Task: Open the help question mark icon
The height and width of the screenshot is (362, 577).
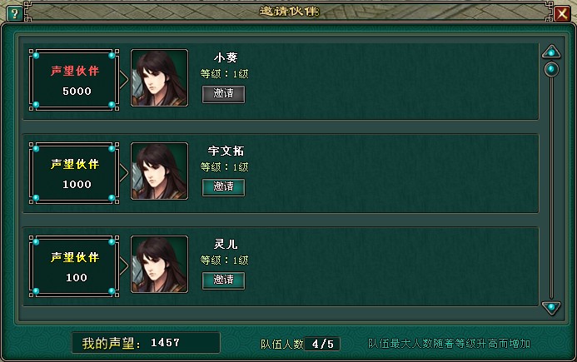Action: pos(14,14)
